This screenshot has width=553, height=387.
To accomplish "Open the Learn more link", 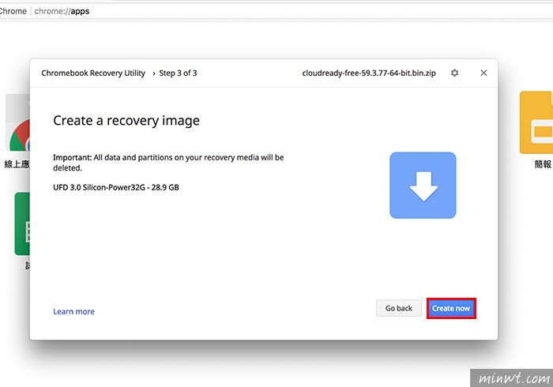I will (73, 311).
